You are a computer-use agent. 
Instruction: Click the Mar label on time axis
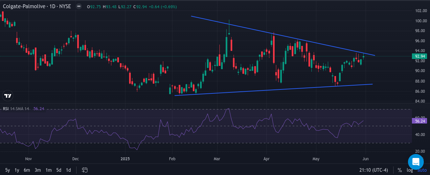[x=217, y=159]
